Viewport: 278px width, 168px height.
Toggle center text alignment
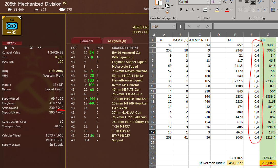[247, 9]
